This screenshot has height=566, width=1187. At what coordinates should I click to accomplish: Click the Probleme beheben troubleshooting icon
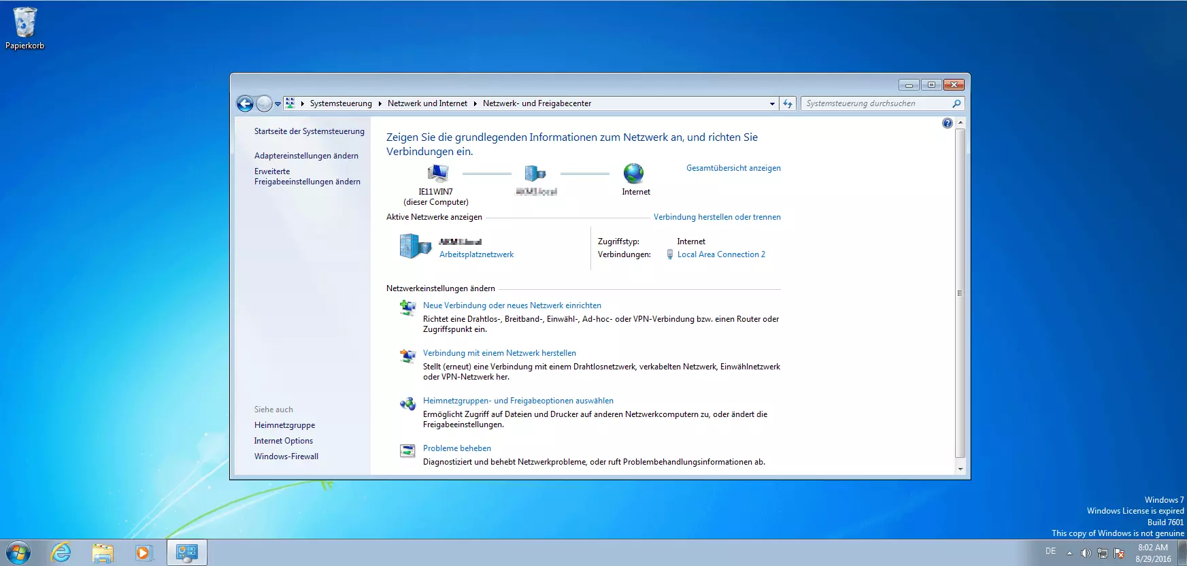coord(407,450)
